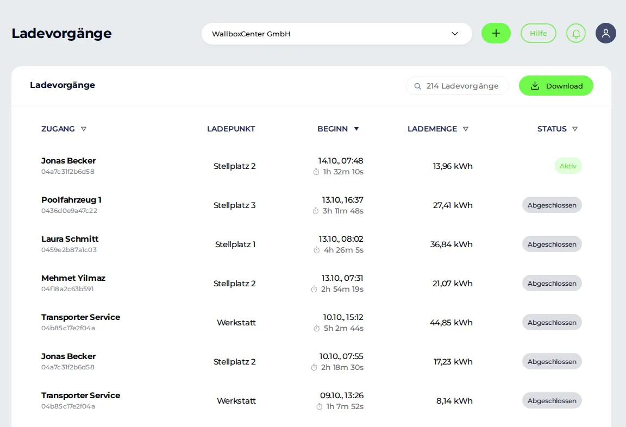
Task: Click ID 0436d0e9a47c22
Action: coord(69,211)
